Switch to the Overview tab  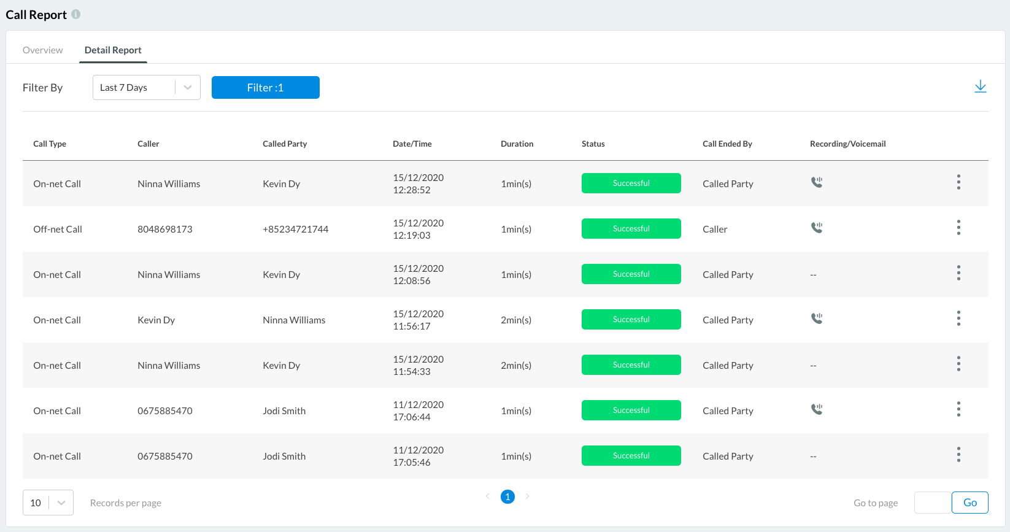(x=43, y=50)
